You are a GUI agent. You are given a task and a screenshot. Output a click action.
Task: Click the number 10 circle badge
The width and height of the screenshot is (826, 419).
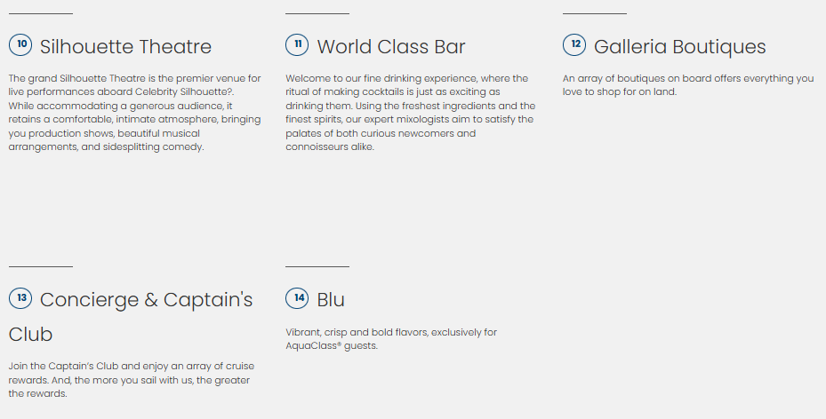[x=20, y=45]
